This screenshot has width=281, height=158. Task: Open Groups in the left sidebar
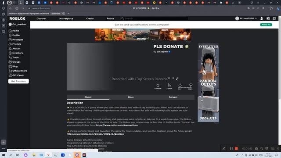[x=14, y=62]
